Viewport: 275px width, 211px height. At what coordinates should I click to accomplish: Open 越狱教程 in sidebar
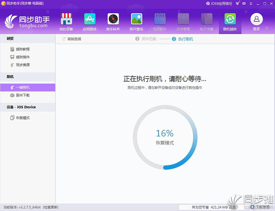pos(20,49)
